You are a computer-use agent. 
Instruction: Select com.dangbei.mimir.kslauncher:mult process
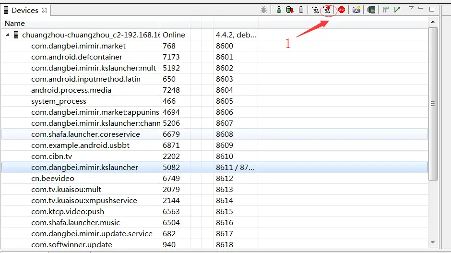pyautogui.click(x=214, y=68)
